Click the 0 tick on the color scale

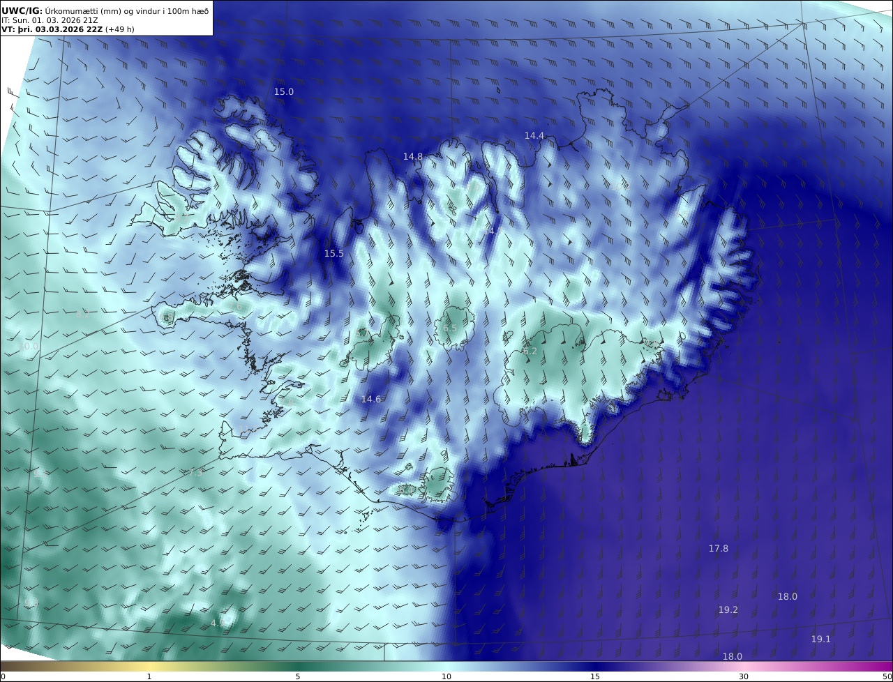3,676
